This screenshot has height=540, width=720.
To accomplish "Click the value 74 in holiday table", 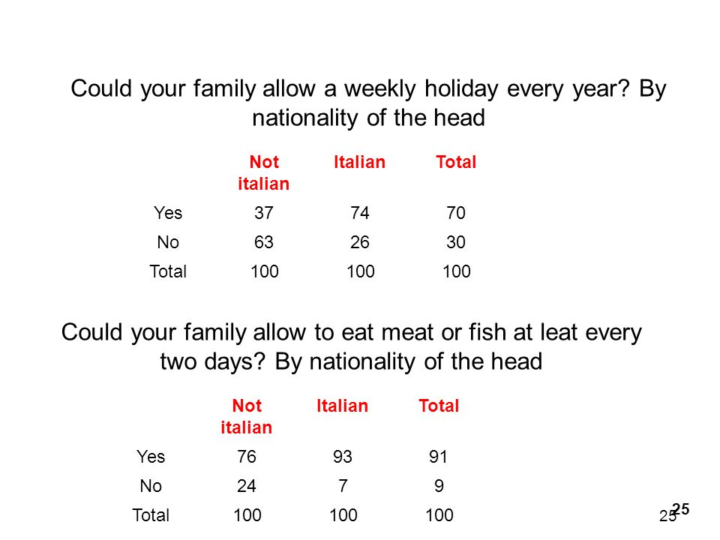I will [360, 213].
